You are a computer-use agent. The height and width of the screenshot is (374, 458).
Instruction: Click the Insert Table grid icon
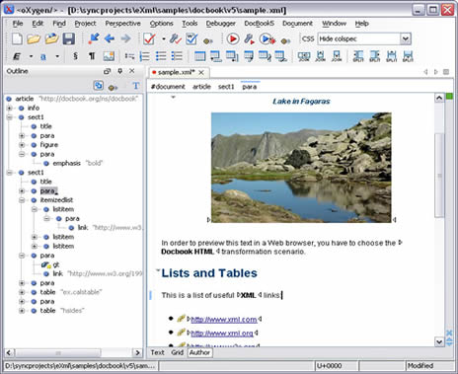[x=199, y=56]
